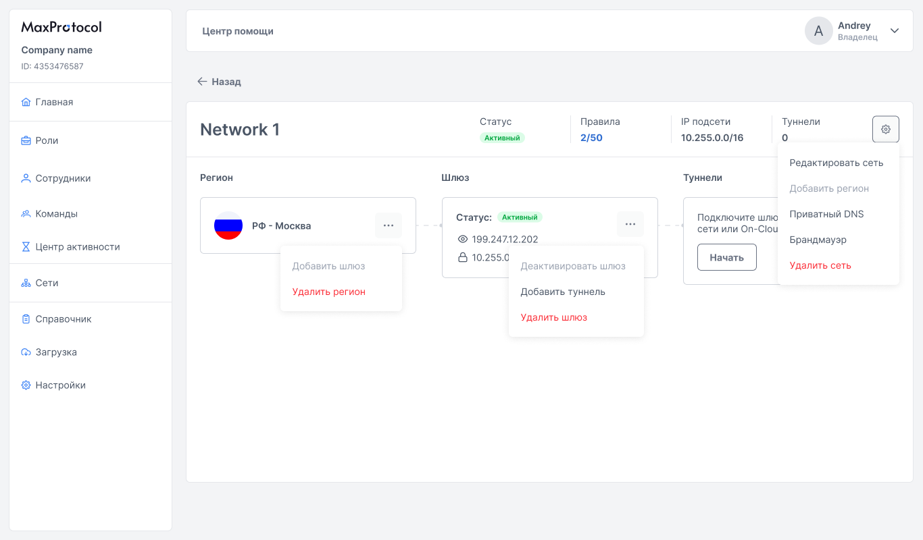Click the public IP 199.247.12.202
Screen dimensions: 923x540
[x=505, y=239]
